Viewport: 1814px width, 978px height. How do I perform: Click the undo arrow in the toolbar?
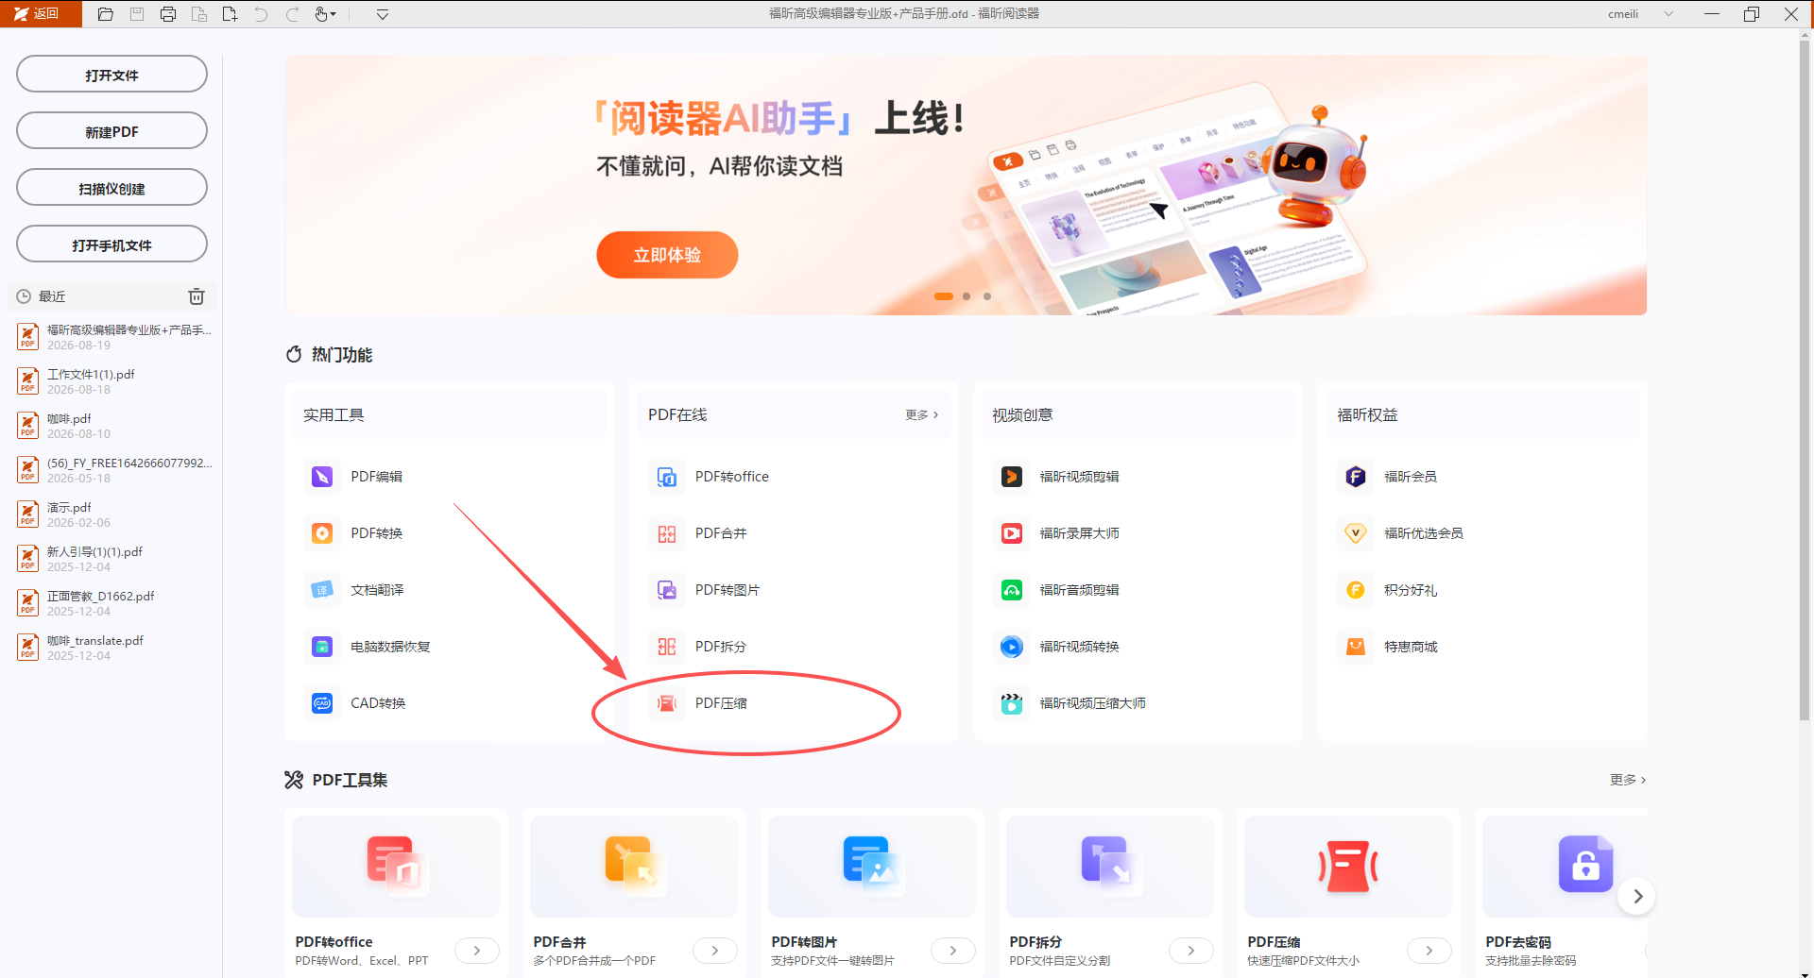point(261,14)
